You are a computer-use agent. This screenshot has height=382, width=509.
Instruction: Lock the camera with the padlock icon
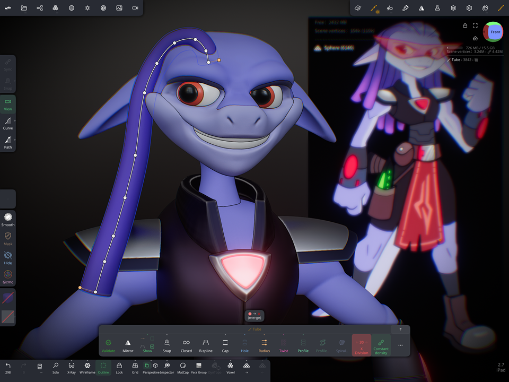click(465, 25)
